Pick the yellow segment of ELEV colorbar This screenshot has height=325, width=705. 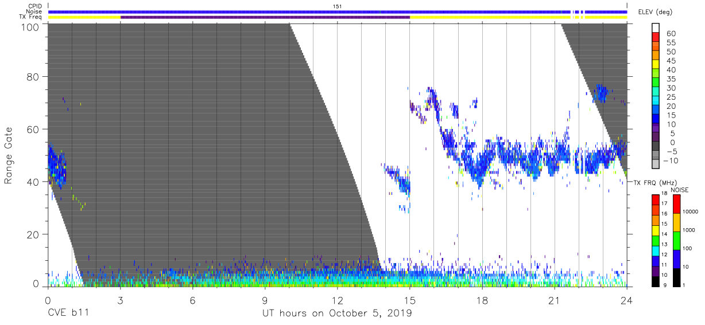[x=657, y=65]
